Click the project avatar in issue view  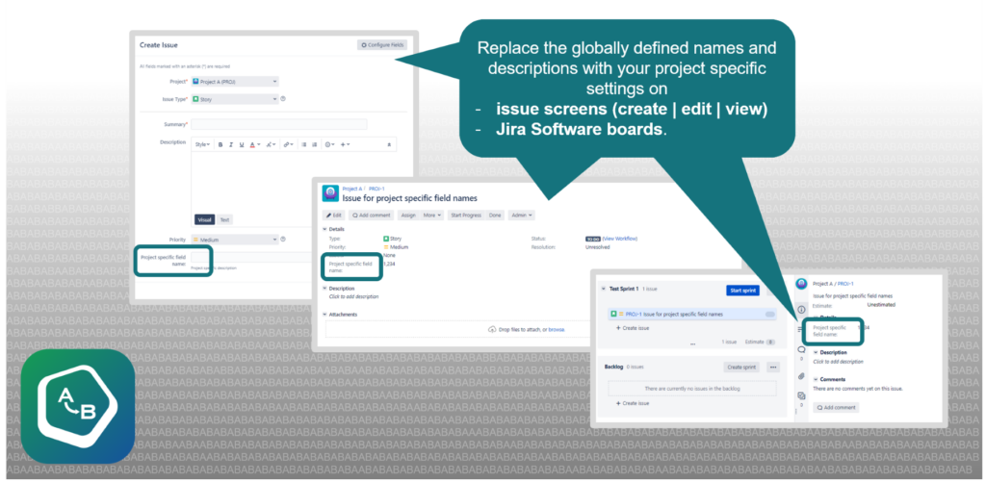coord(330,193)
